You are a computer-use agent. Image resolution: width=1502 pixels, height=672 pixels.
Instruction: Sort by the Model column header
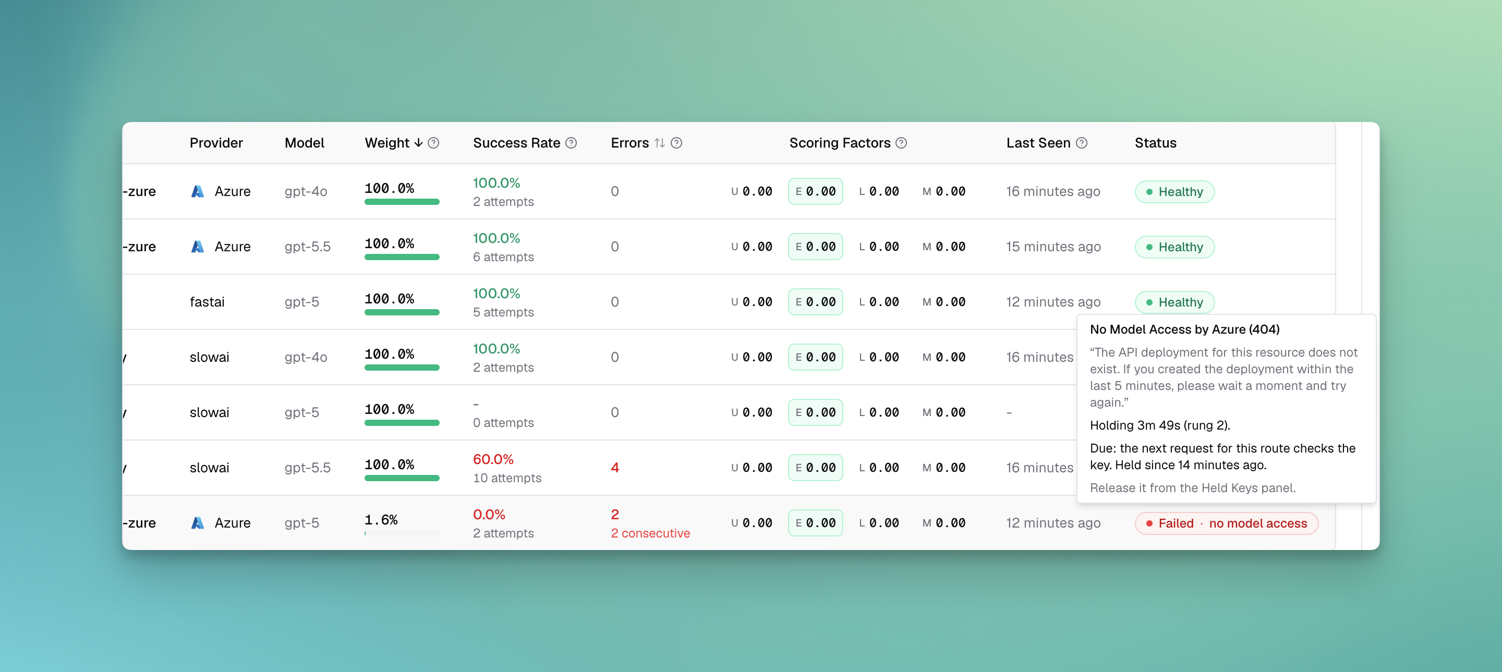[305, 143]
